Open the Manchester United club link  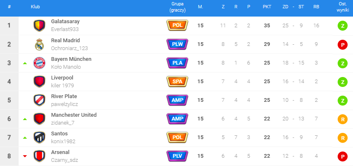point(74,115)
